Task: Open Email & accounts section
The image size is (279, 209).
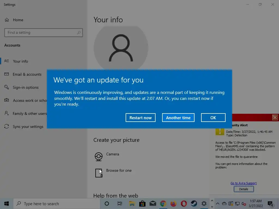Action: (x=27, y=74)
